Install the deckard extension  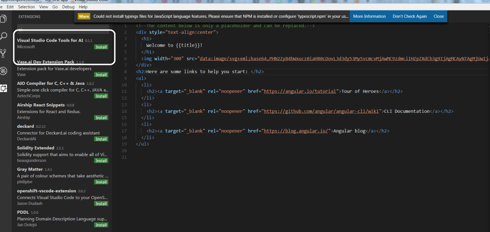[x=101, y=139]
